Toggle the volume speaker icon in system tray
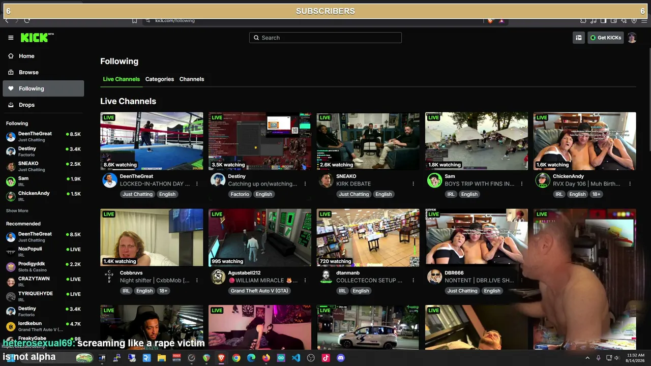The height and width of the screenshot is (366, 651). pos(617,358)
